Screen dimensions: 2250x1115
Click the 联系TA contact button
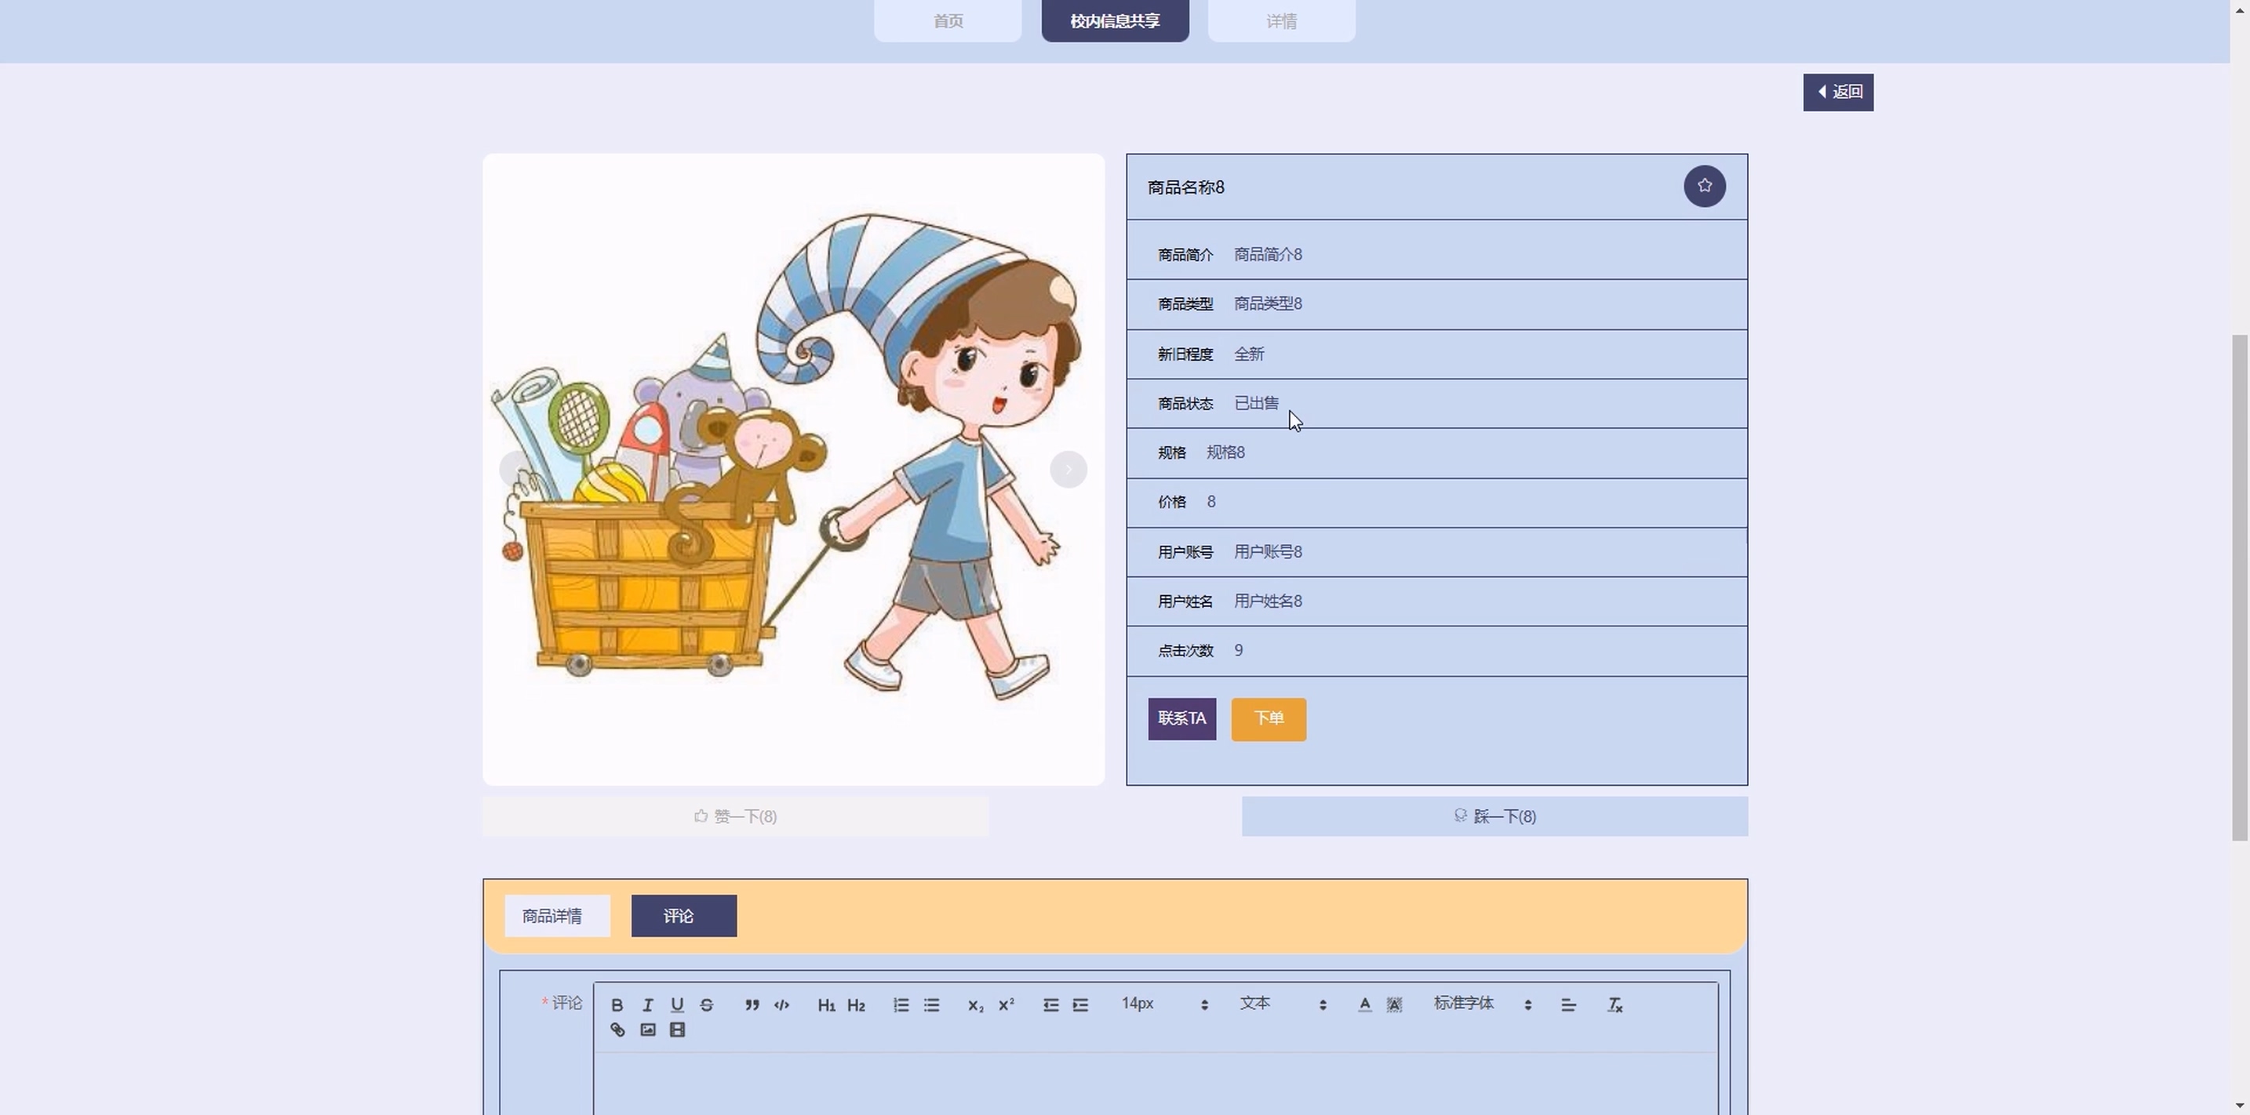[x=1181, y=718]
